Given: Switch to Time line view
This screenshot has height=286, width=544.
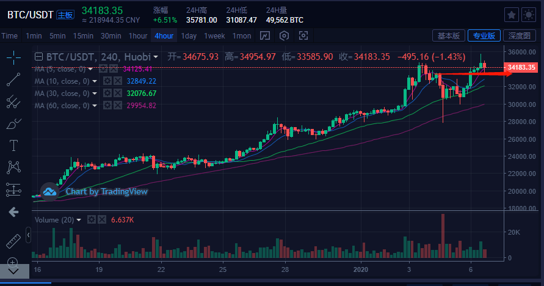Looking at the screenshot, I should [x=9, y=35].
